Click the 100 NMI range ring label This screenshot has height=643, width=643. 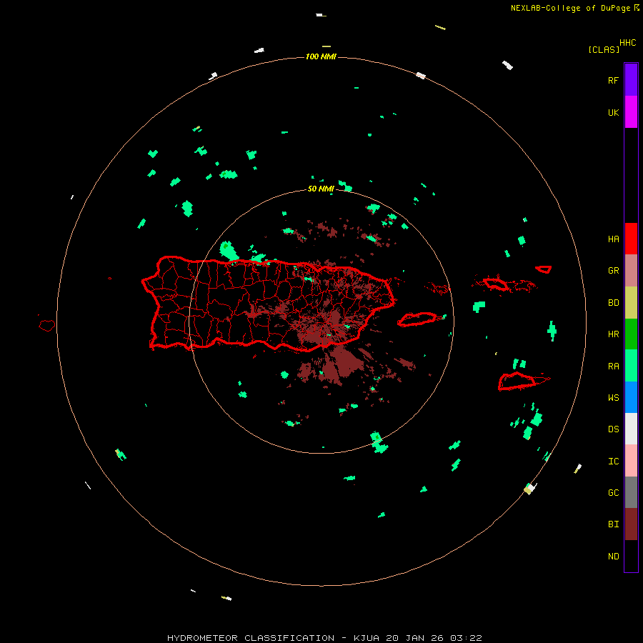coord(321,56)
